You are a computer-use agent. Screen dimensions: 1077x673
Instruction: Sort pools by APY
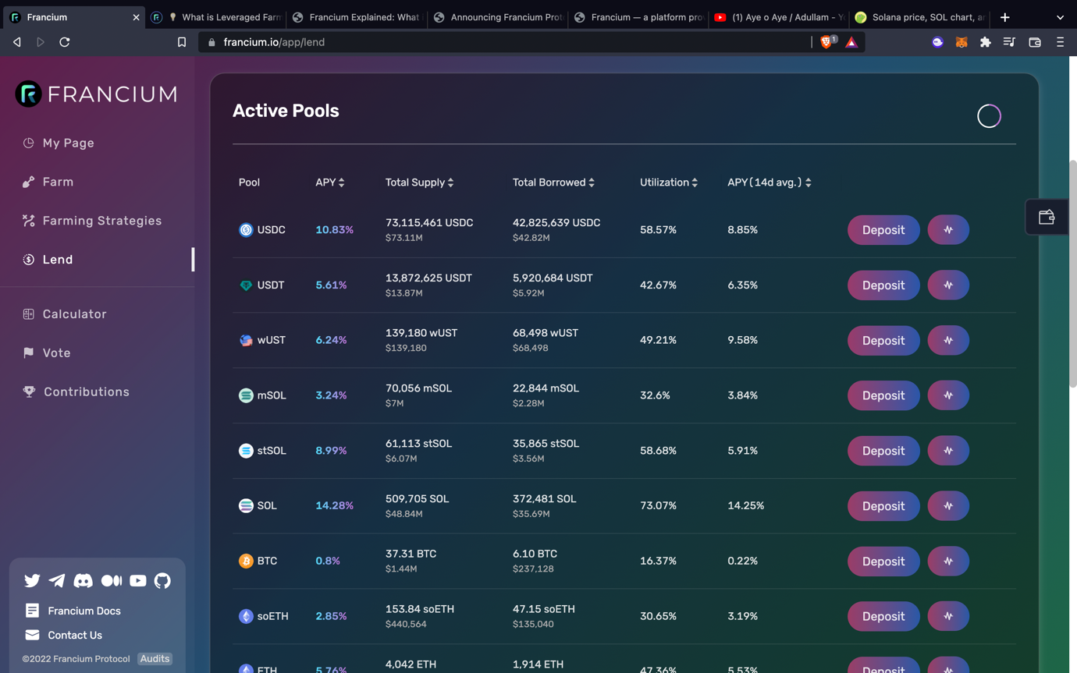[x=330, y=182]
